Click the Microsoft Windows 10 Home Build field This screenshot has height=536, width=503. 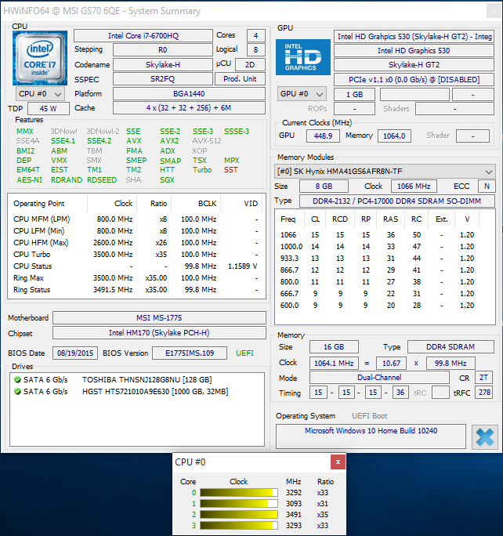pyautogui.click(x=371, y=436)
